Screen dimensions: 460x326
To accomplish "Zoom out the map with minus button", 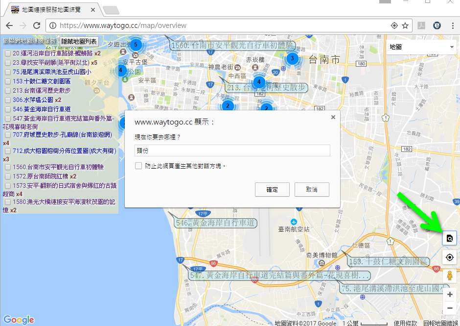I will coord(449,308).
